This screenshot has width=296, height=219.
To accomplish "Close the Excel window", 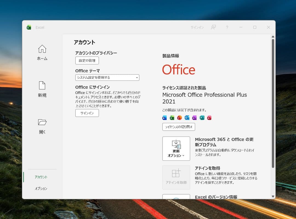I will point(268,27).
